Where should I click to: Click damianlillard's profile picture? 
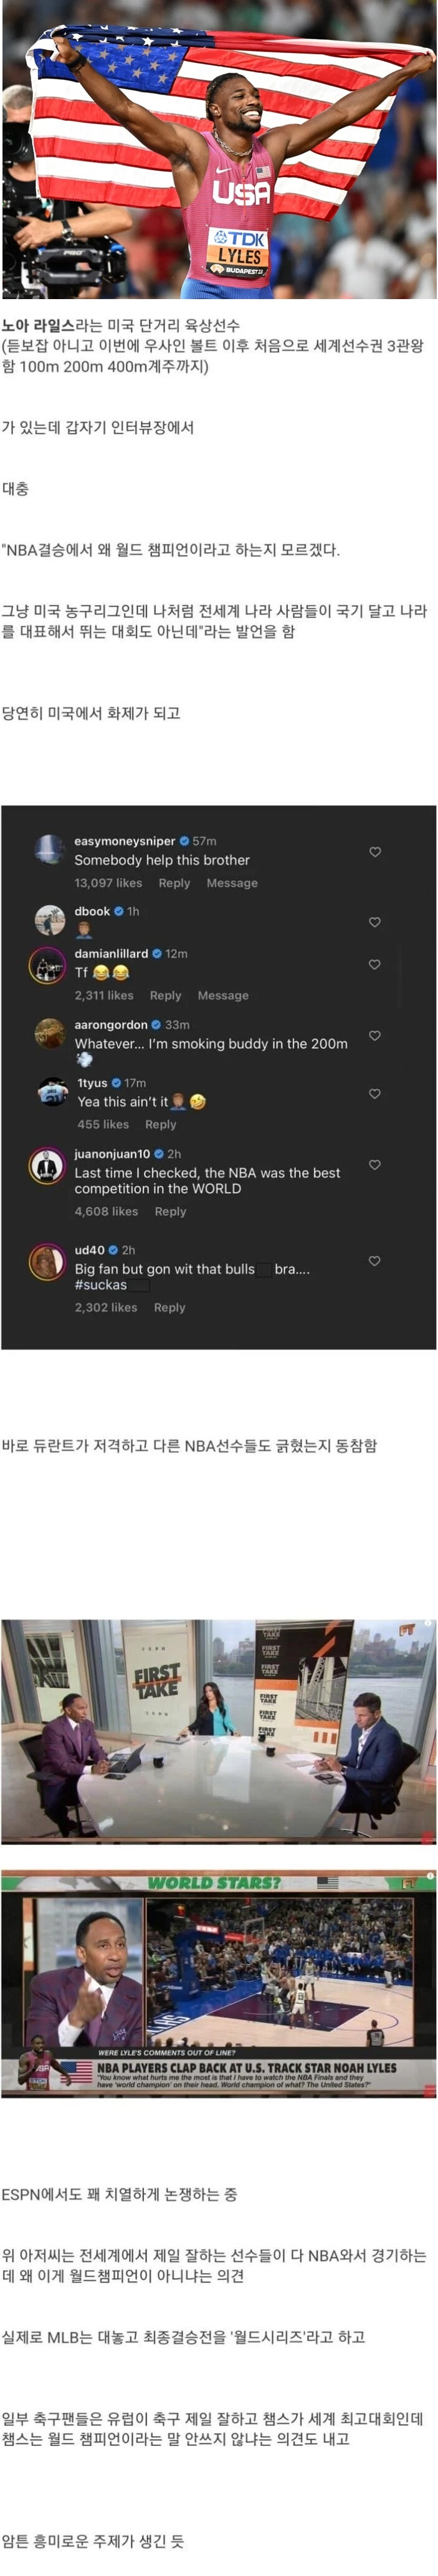coord(47,966)
